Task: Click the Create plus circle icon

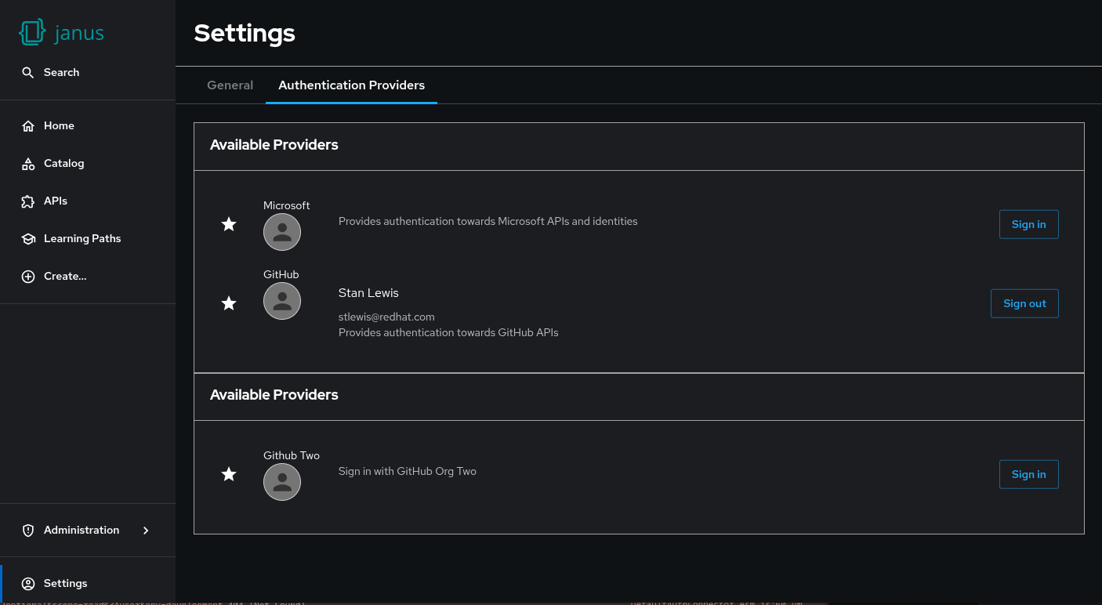Action: 28,276
